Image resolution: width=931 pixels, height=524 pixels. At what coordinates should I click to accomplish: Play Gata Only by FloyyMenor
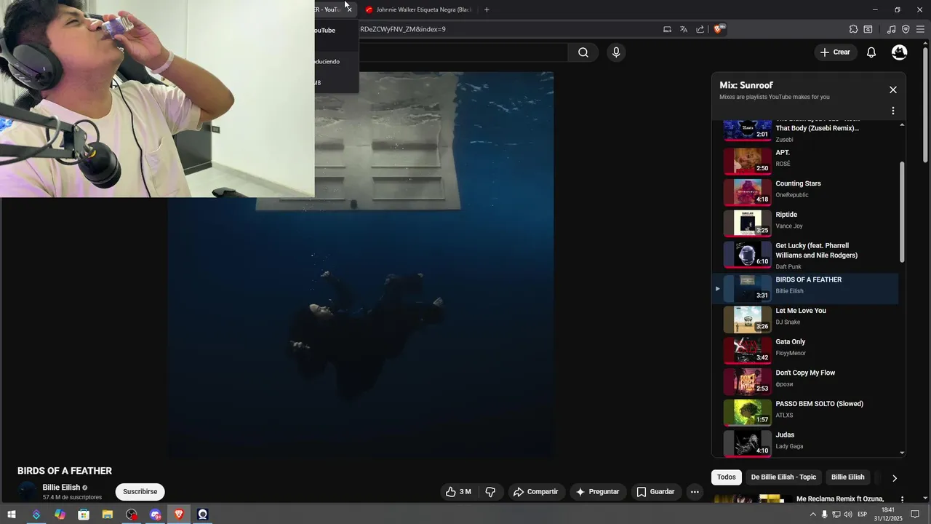(x=805, y=351)
